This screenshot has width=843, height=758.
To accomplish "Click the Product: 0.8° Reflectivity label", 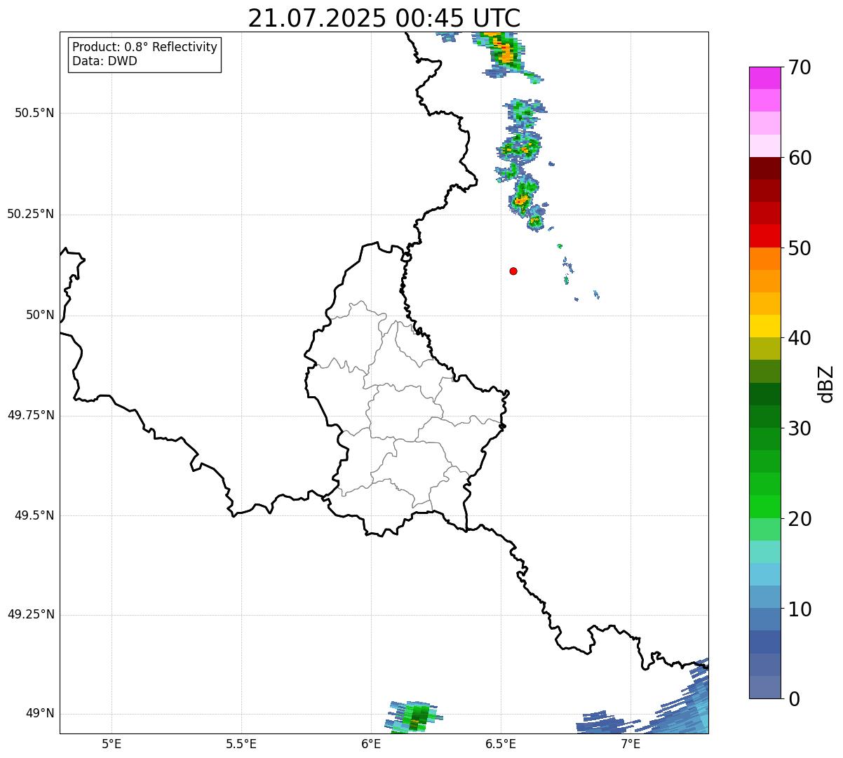I will [145, 47].
